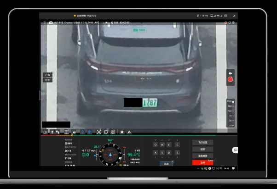The width and height of the screenshot is (277, 189).
Task: Click the D right key button
Action: 169,153
